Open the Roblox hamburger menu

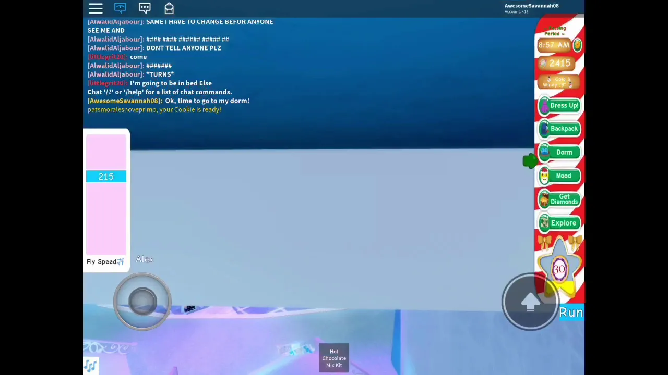pyautogui.click(x=96, y=8)
